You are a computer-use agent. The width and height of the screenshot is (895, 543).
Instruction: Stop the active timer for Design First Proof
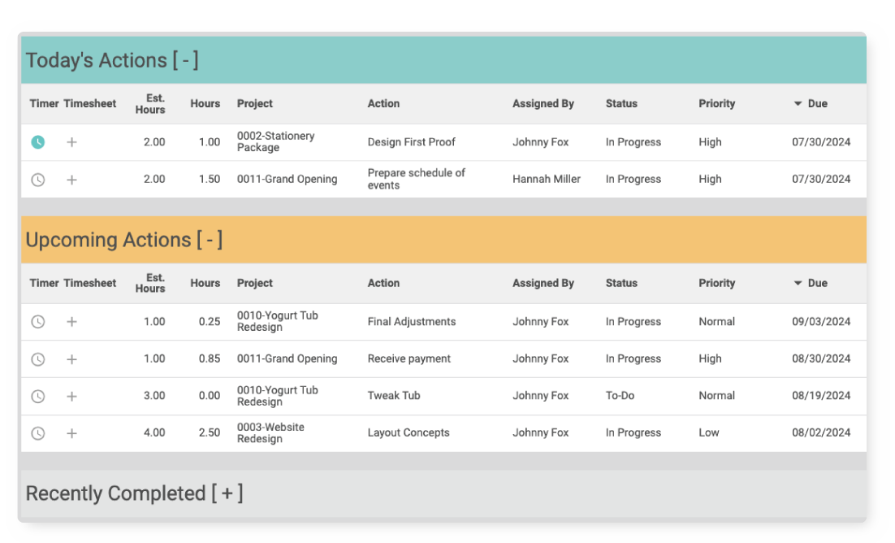38,142
